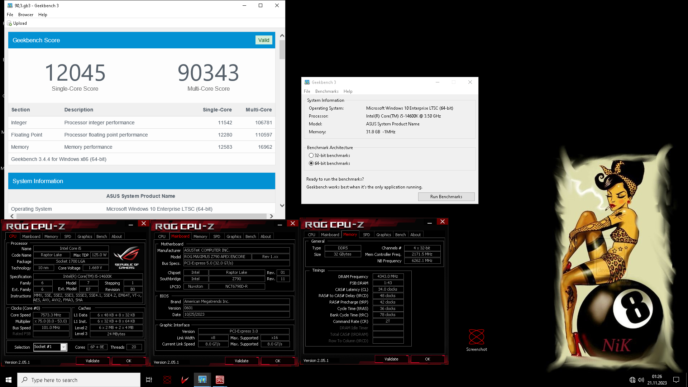The height and width of the screenshot is (387, 688).
Task: Click the Single-Core Score 12045
Action: tap(75, 73)
